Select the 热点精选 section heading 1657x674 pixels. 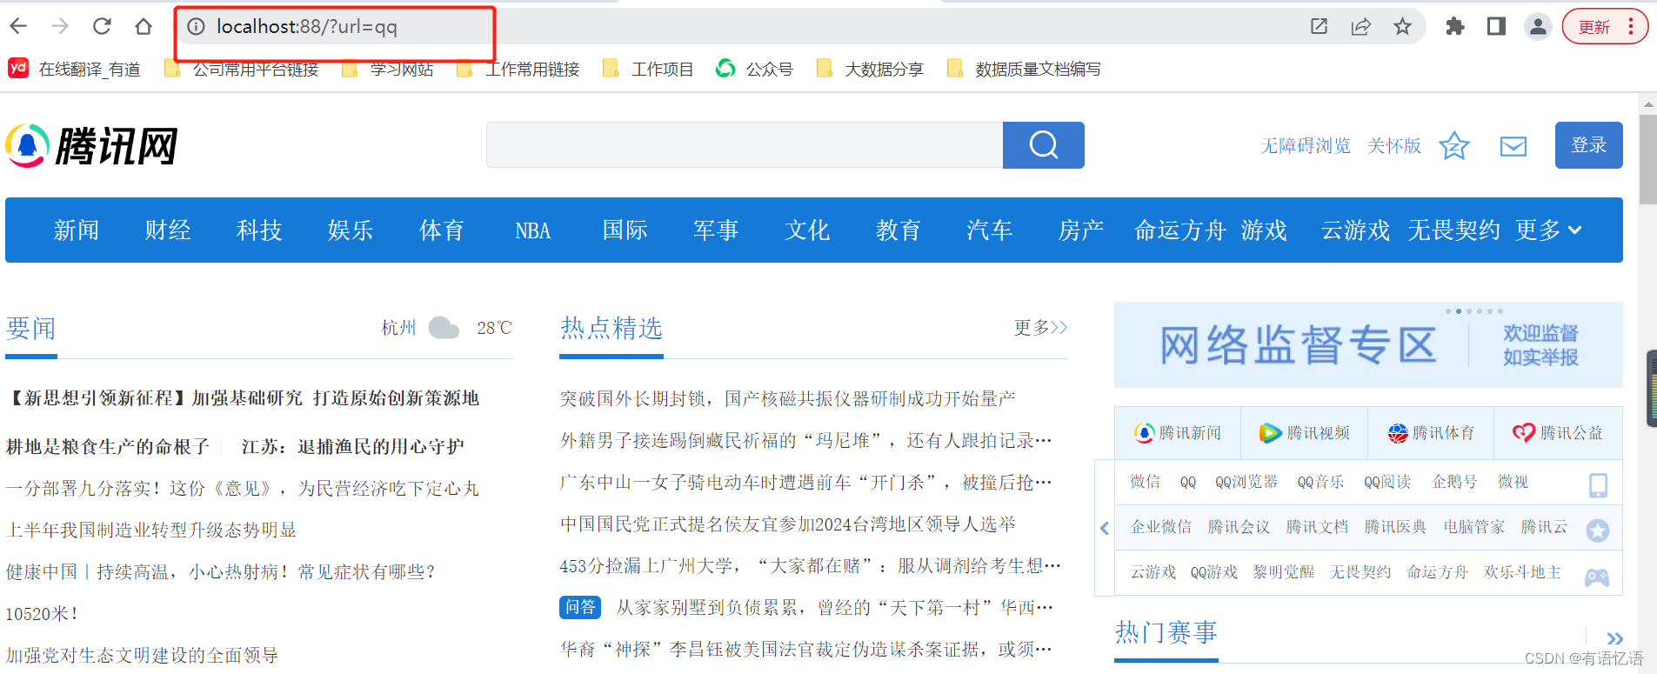[x=611, y=329]
